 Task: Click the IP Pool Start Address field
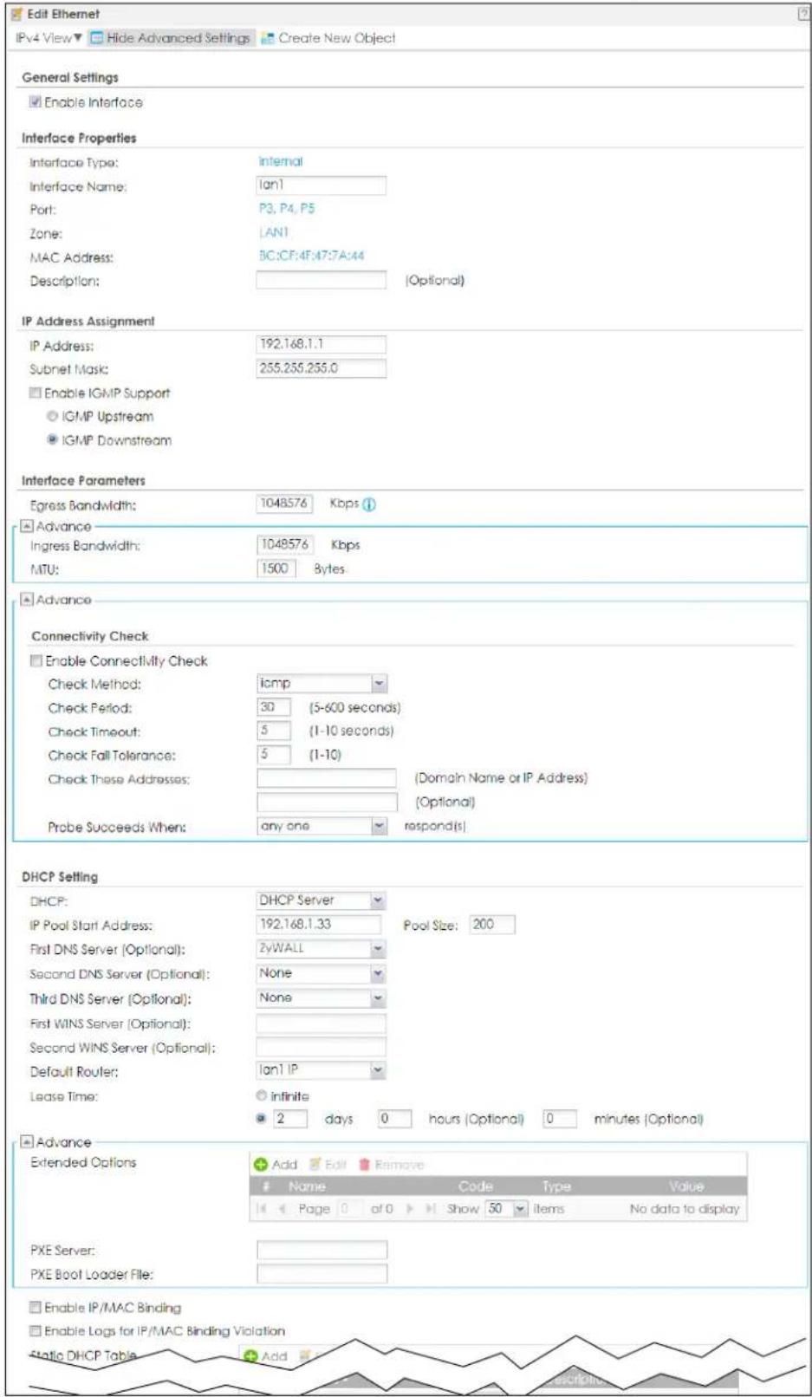(x=318, y=925)
